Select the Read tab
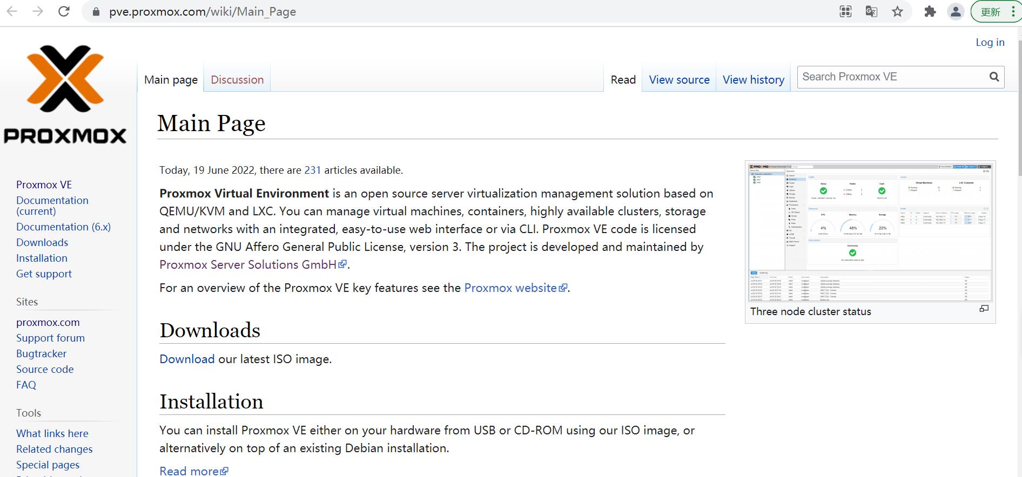Image resolution: width=1022 pixels, height=477 pixels. click(x=623, y=80)
